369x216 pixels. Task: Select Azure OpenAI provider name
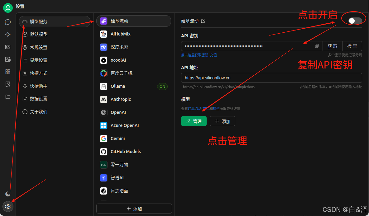pyautogui.click(x=125, y=125)
